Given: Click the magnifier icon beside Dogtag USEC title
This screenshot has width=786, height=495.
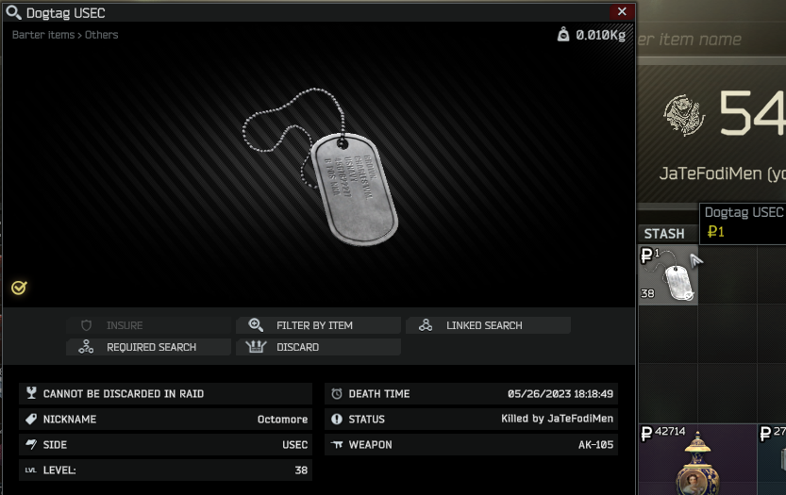Looking at the screenshot, I should coord(13,12).
